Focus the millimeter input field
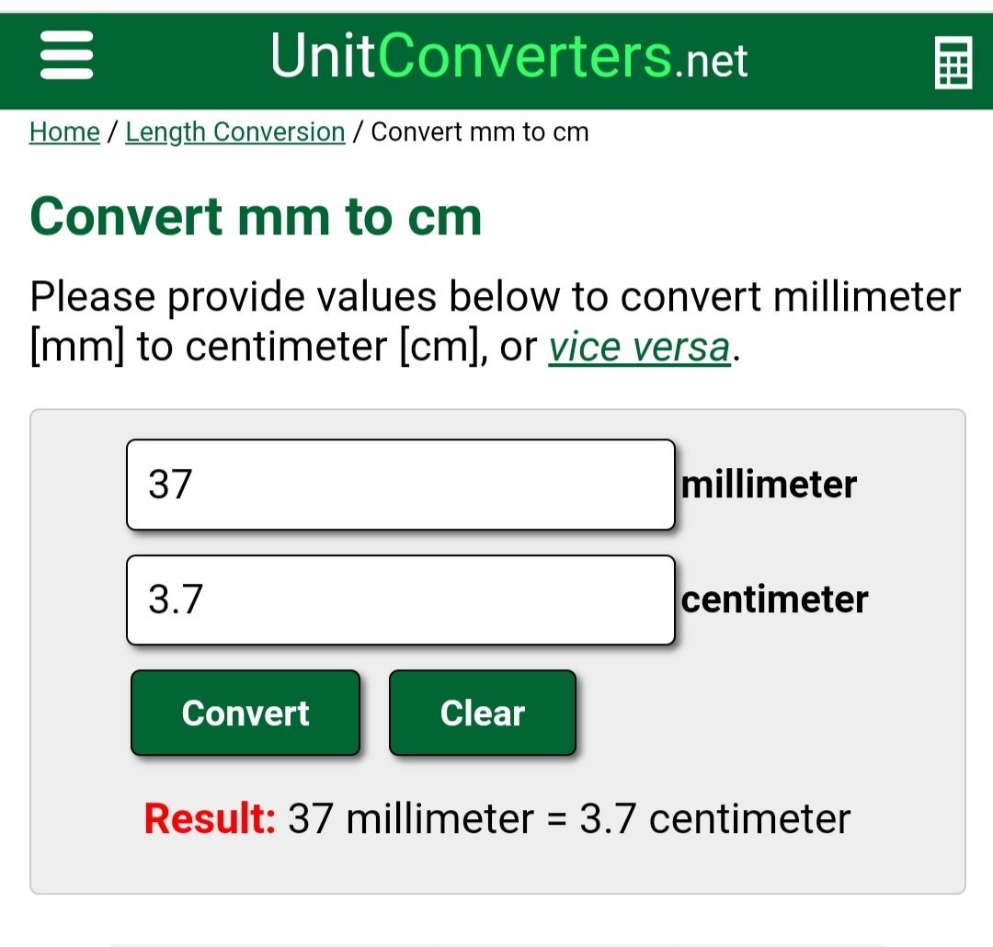The height and width of the screenshot is (947, 993). click(x=401, y=485)
